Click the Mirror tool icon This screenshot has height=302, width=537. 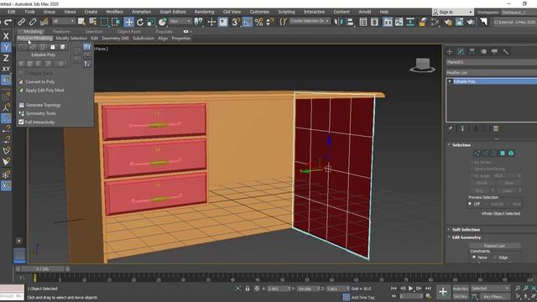pyautogui.click(x=338, y=23)
